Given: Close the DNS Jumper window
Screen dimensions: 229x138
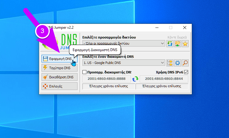Looking at the screenshot, I should tap(185, 28).
